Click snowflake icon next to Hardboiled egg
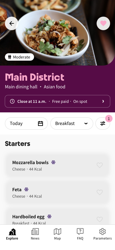The height and width of the screenshot is (250, 115). pos(49,216)
